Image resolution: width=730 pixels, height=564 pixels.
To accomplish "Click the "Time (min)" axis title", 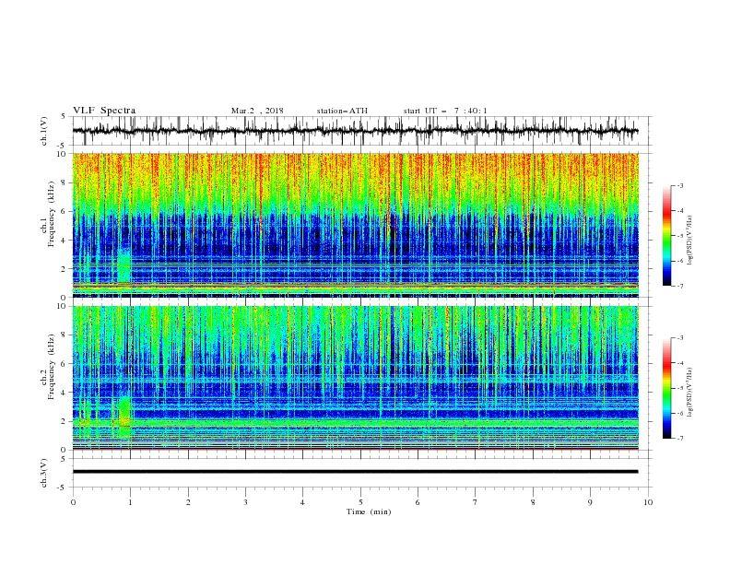I will pyautogui.click(x=369, y=511).
